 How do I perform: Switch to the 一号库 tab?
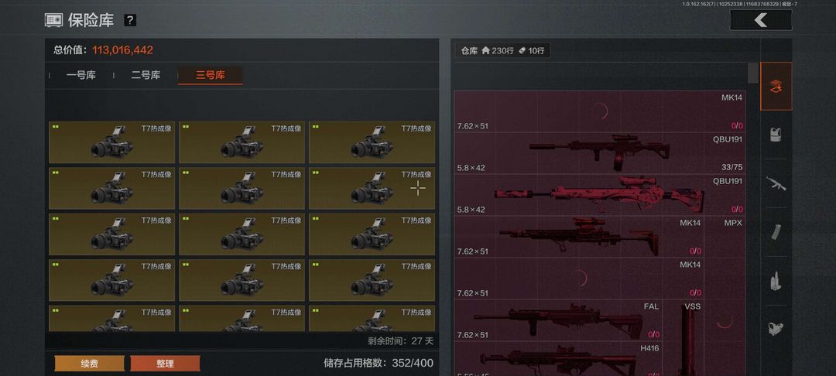[x=81, y=75]
